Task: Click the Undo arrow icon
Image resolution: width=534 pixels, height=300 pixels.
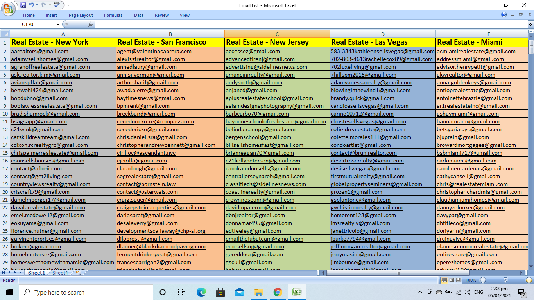Action: pos(32,5)
